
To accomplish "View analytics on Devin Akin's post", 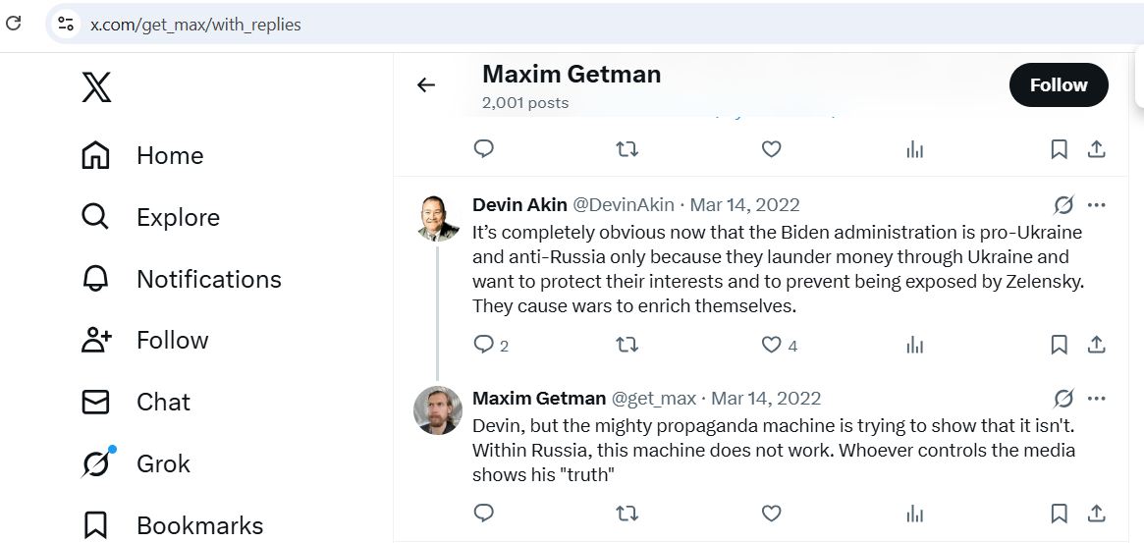I will (x=915, y=345).
